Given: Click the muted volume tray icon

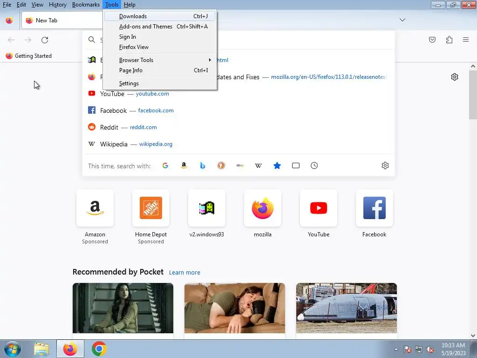Looking at the screenshot, I should (x=430, y=350).
